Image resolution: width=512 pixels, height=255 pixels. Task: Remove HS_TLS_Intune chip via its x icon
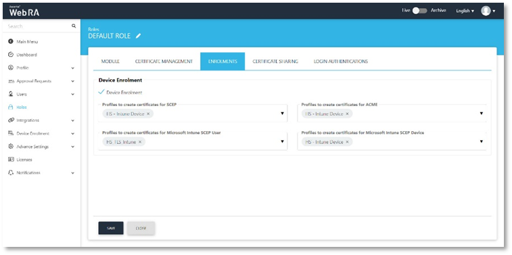tap(140, 142)
